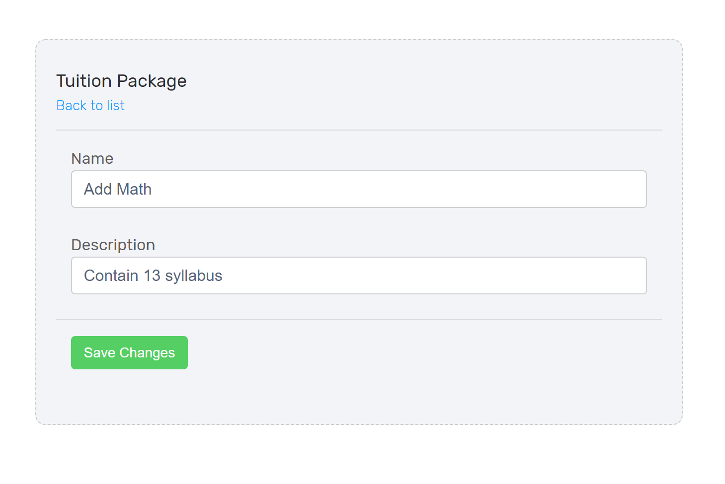Click the word 'list' in the blue link
Image resolution: width=725 pixels, height=484 pixels.
point(116,105)
